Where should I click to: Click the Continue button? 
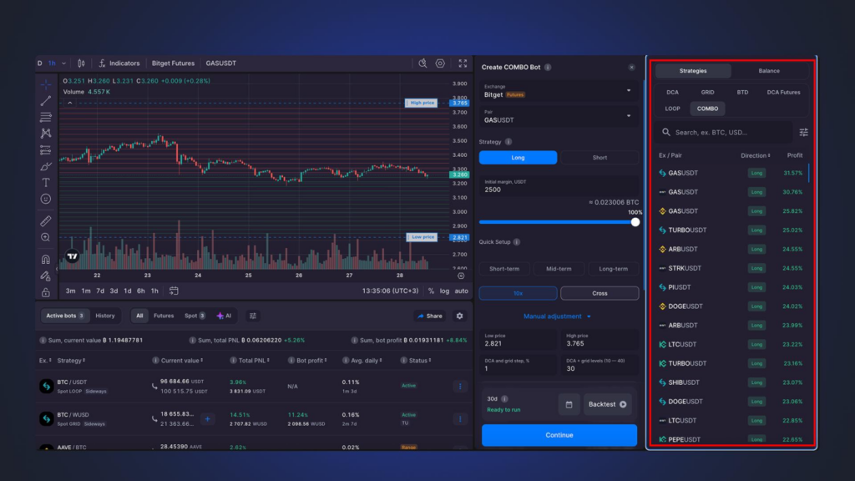click(x=559, y=435)
